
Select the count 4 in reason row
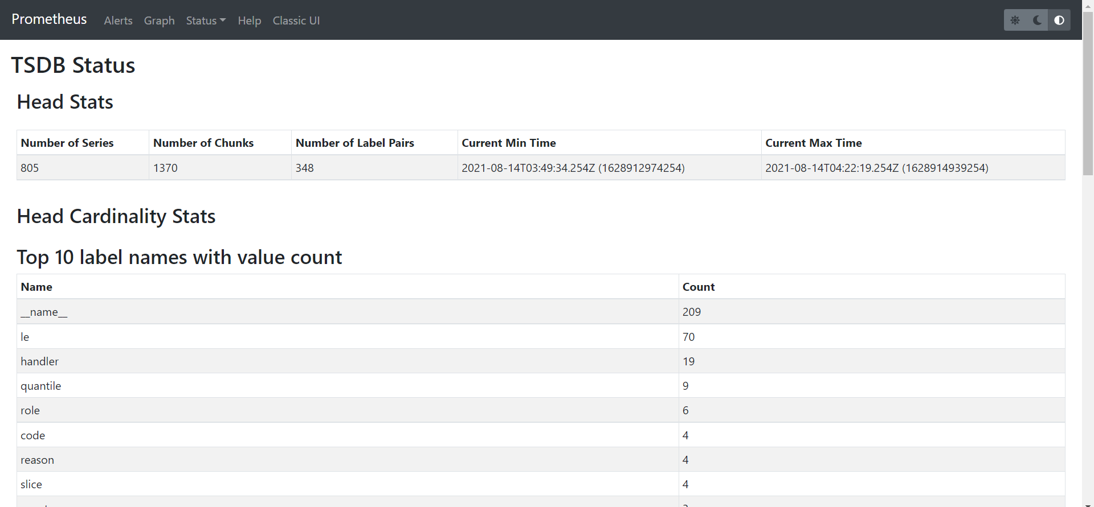[x=685, y=460]
